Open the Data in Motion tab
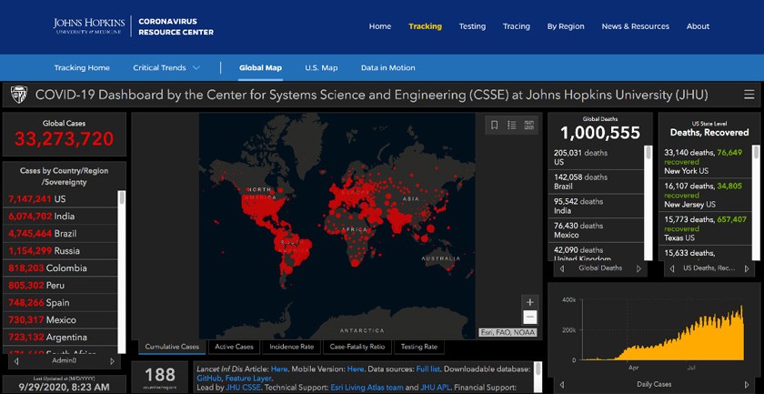 387,67
